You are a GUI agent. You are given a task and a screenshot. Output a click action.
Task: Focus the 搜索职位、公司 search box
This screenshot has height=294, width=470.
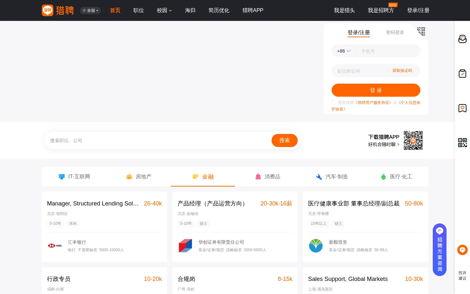tap(158, 140)
